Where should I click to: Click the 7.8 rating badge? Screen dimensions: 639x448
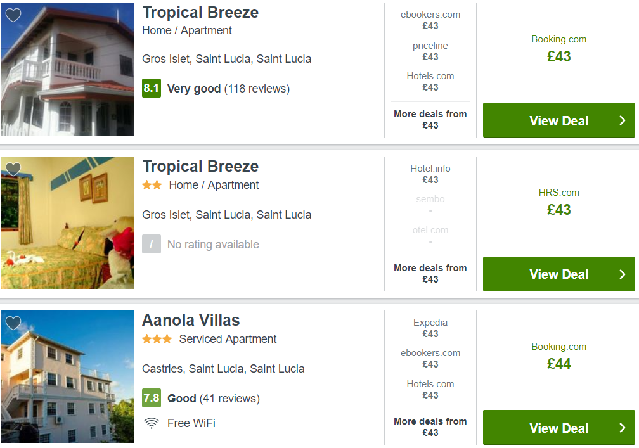point(151,398)
